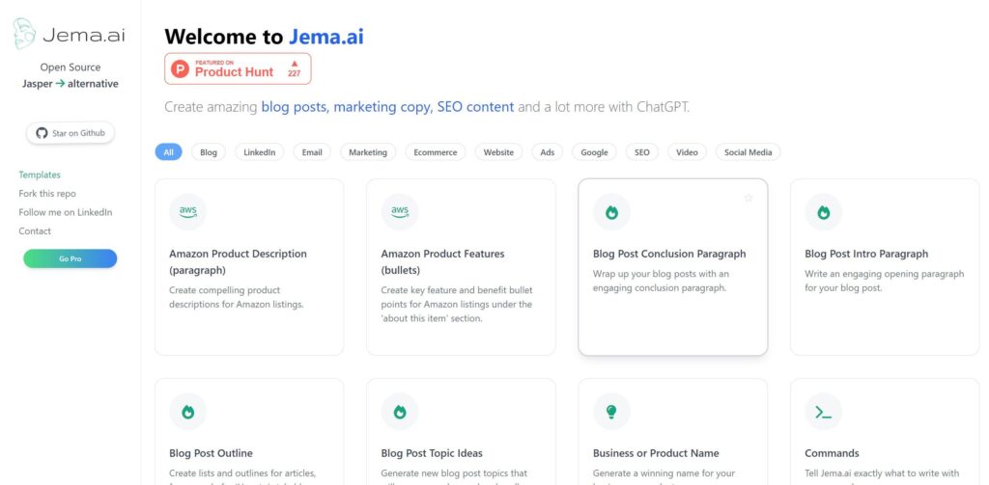This screenshot has width=989, height=485.
Task: Click the lightbulb icon on Business or Product Name
Action: pos(611,412)
